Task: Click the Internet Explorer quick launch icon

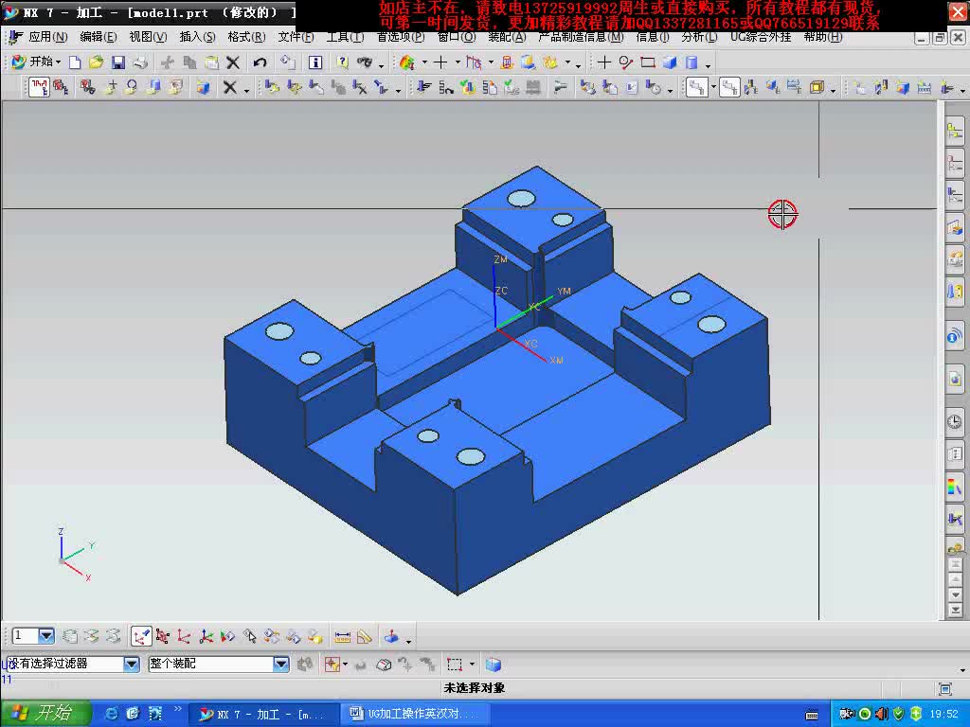Action: click(112, 714)
